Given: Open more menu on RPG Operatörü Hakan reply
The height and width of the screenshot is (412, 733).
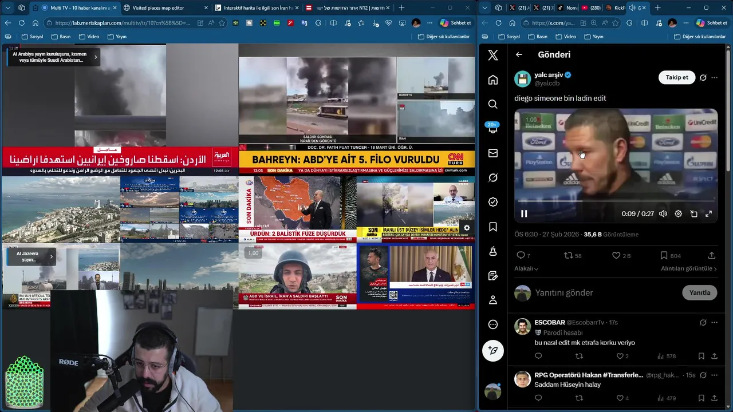Looking at the screenshot, I should 714,375.
